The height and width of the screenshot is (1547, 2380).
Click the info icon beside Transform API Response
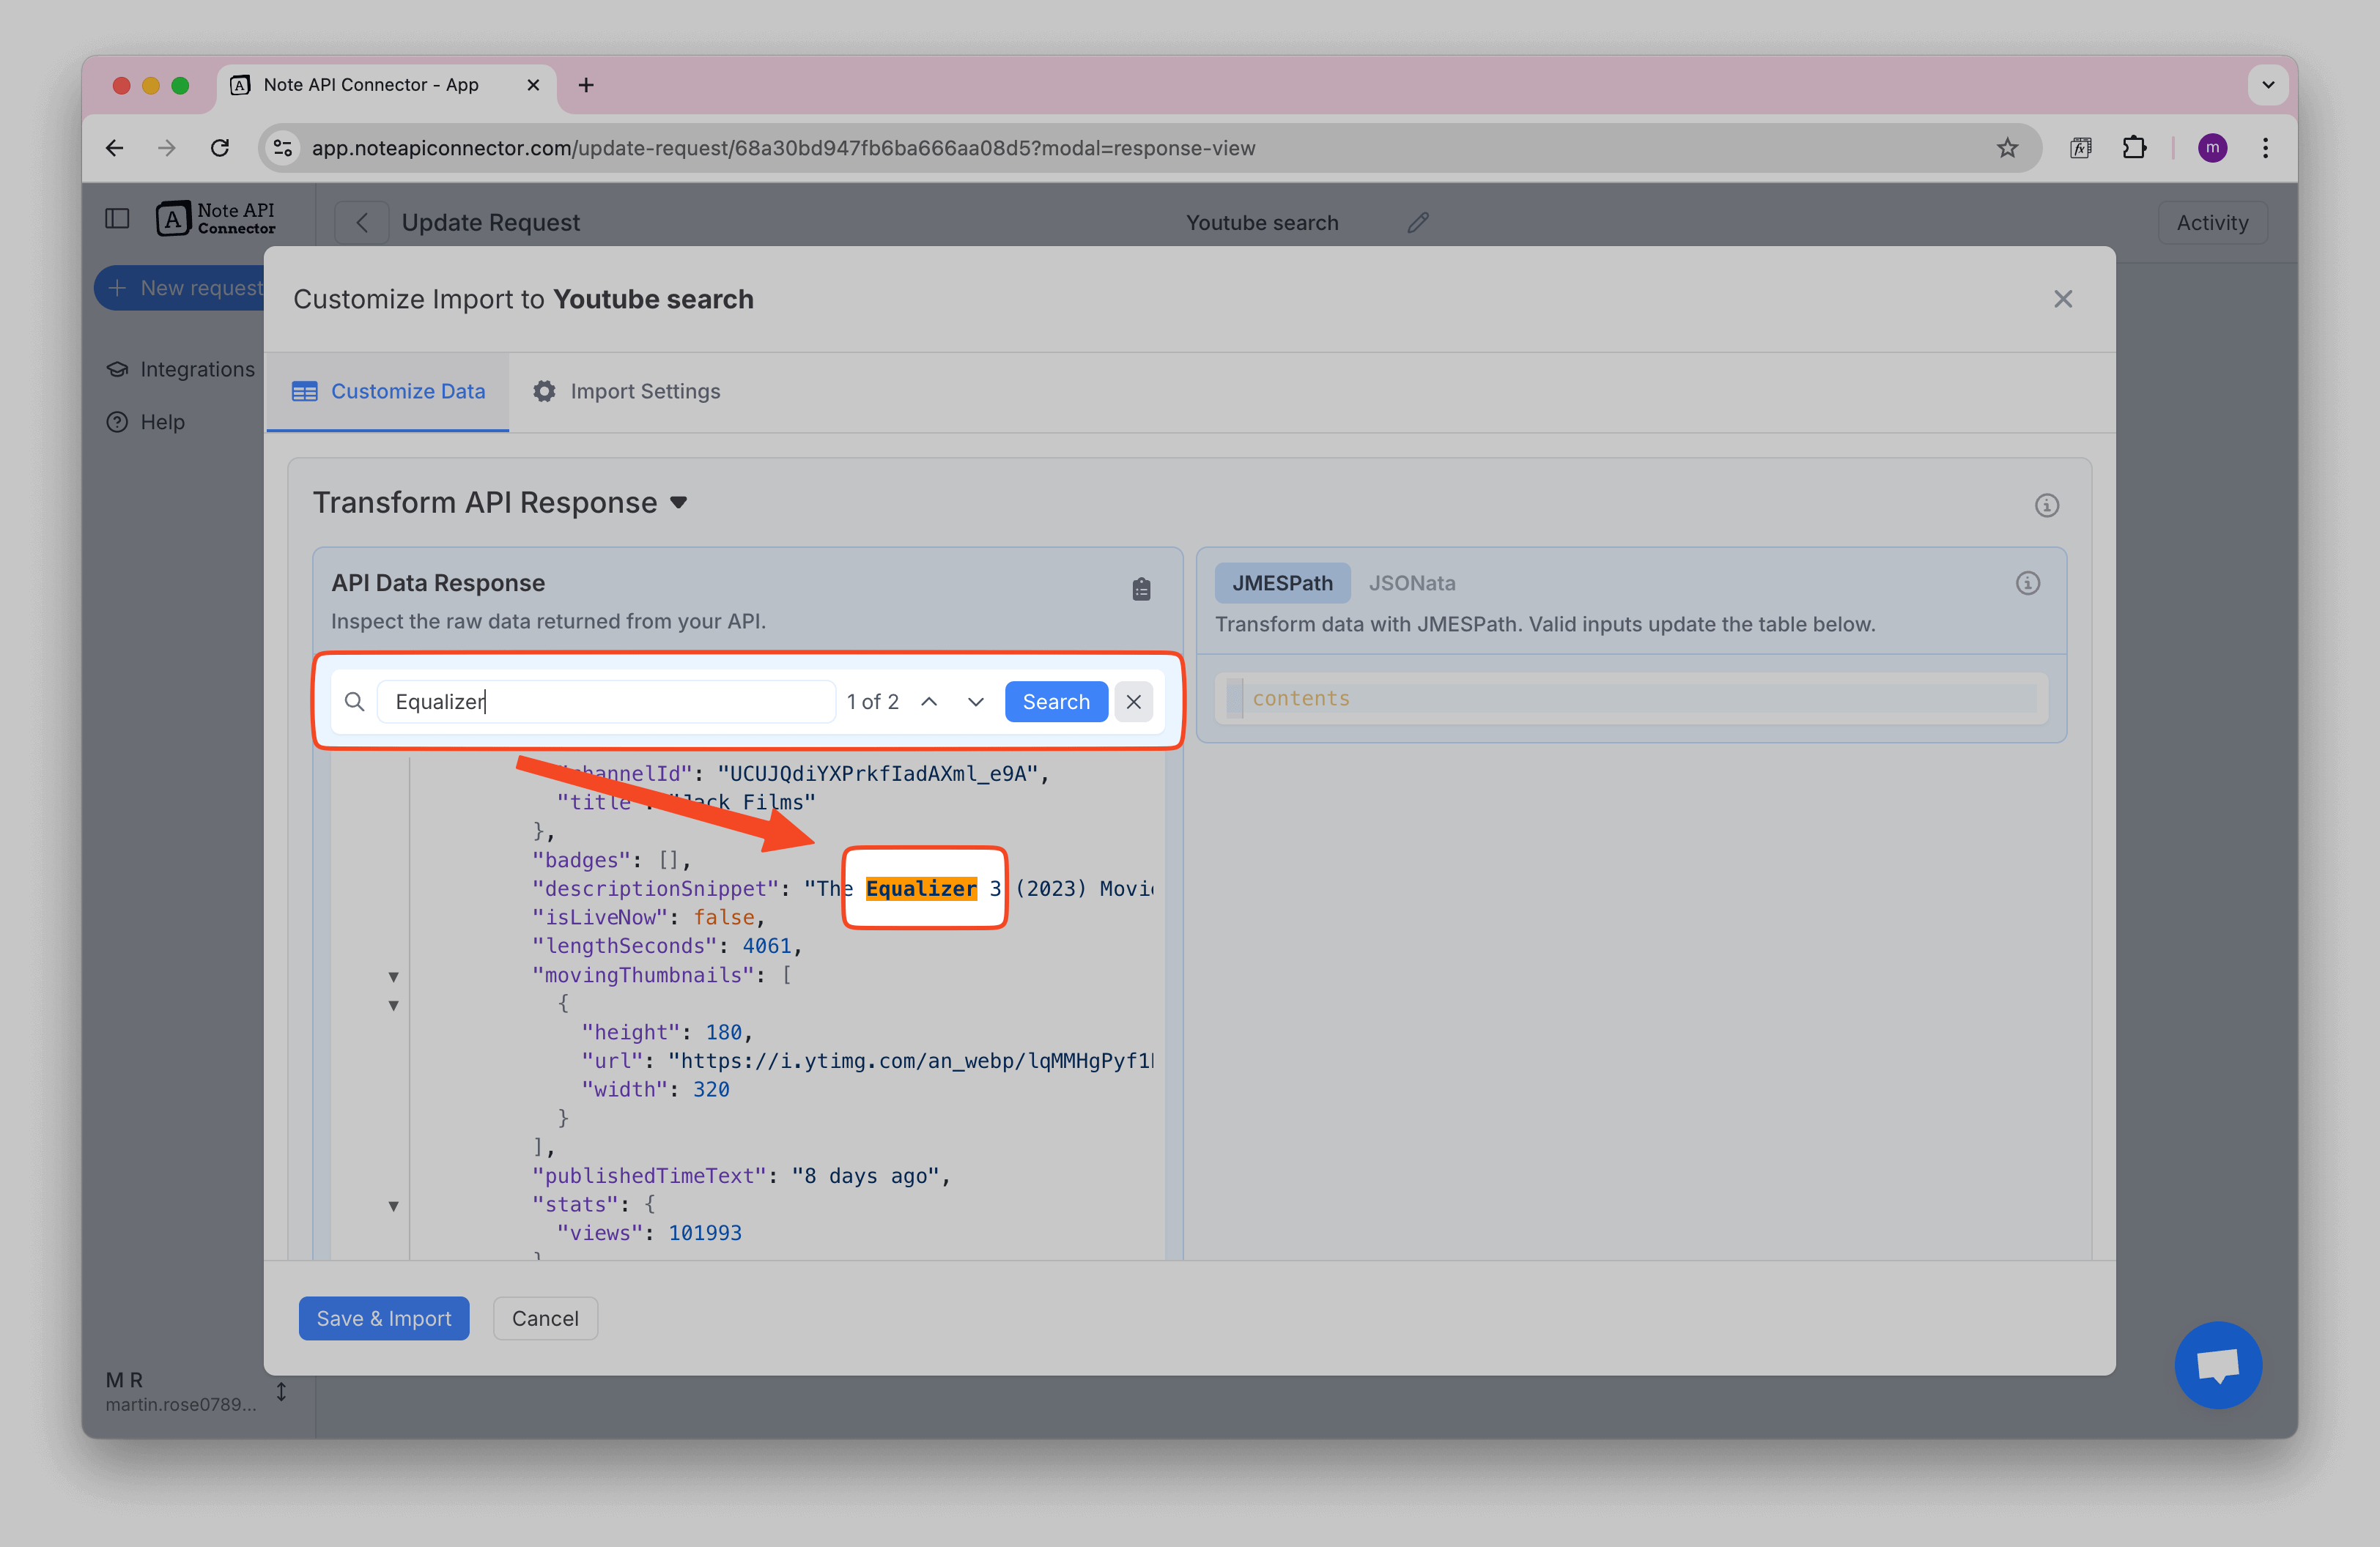click(x=2047, y=505)
